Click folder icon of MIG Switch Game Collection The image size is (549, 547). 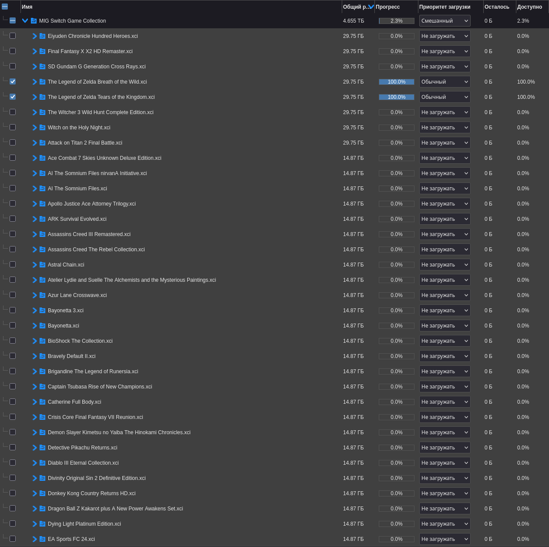click(34, 21)
